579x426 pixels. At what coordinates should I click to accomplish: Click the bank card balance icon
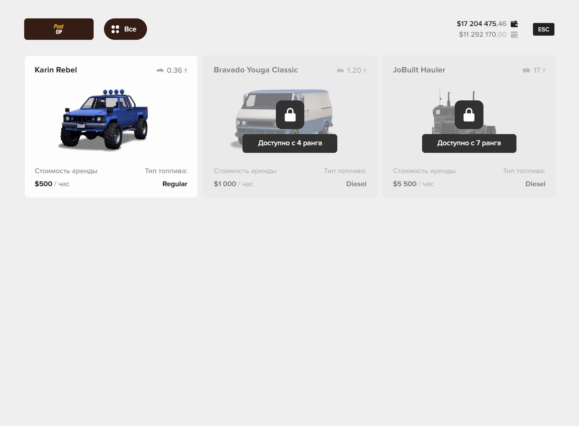pyautogui.click(x=514, y=34)
